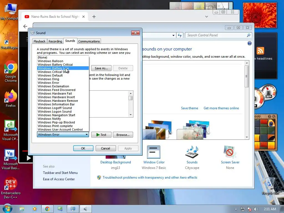Click Chrome tab search chevron
This screenshot has width=284, height=213.
[206, 17]
